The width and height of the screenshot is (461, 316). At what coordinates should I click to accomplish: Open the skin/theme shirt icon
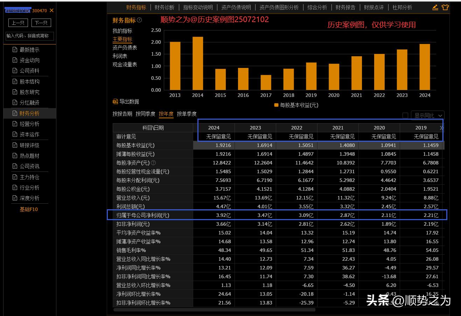tap(445, 7)
